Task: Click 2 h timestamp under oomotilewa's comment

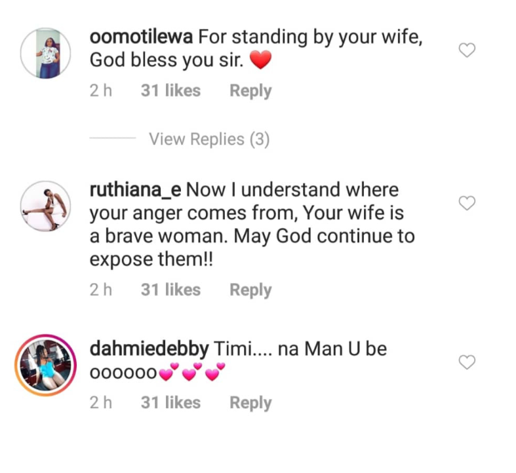Action: coord(101,91)
